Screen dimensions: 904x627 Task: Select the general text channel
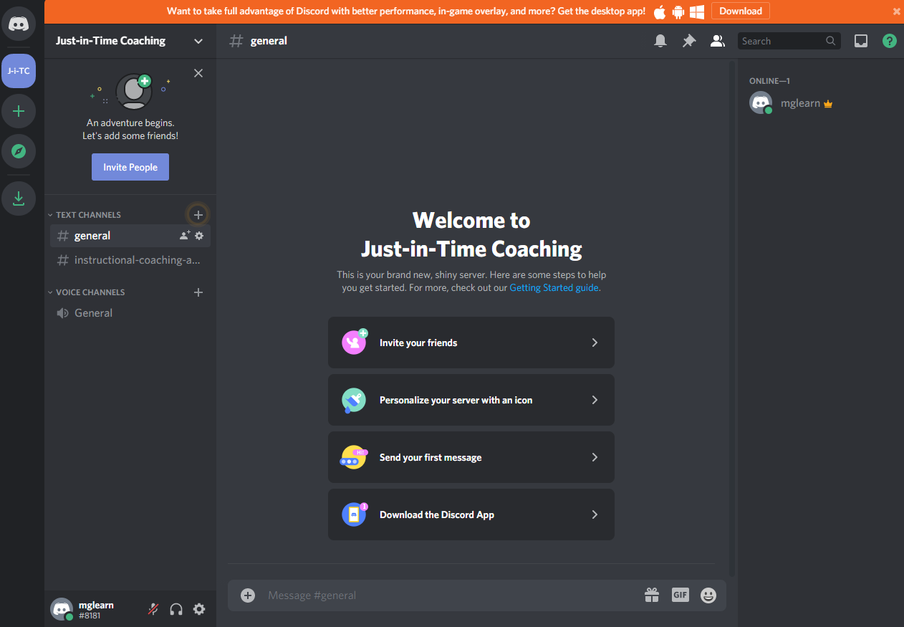pos(130,236)
